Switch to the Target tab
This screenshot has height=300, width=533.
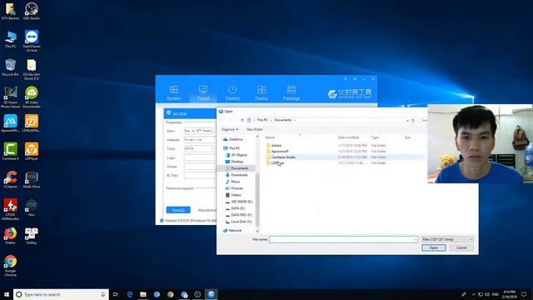[203, 92]
